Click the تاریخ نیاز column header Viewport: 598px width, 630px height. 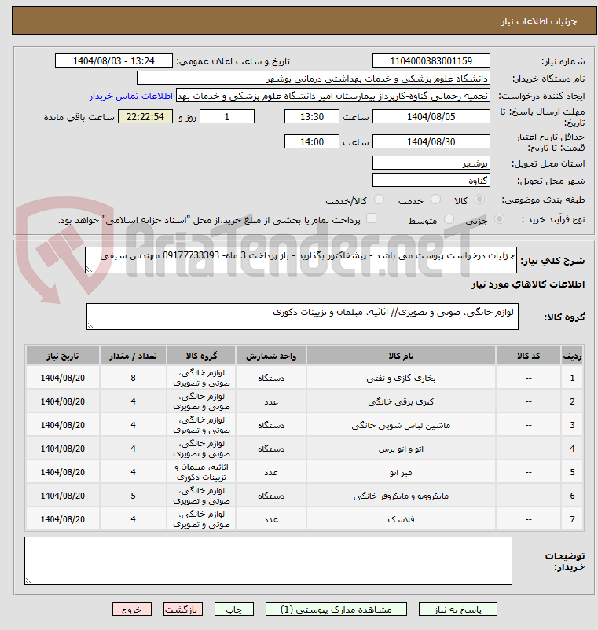(63, 356)
